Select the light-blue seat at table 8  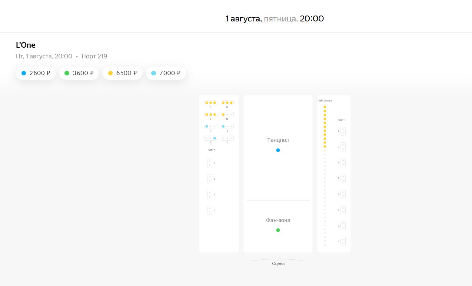click(223, 126)
